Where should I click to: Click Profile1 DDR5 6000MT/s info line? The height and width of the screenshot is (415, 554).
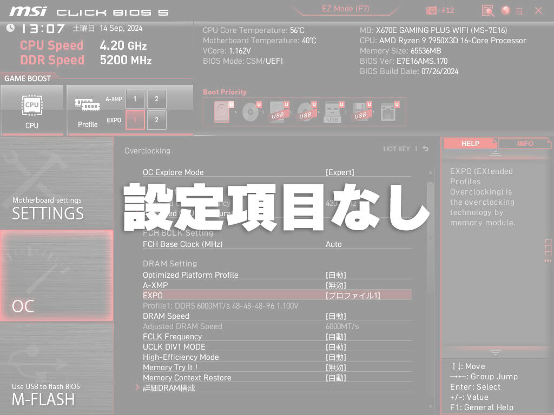click(x=221, y=306)
